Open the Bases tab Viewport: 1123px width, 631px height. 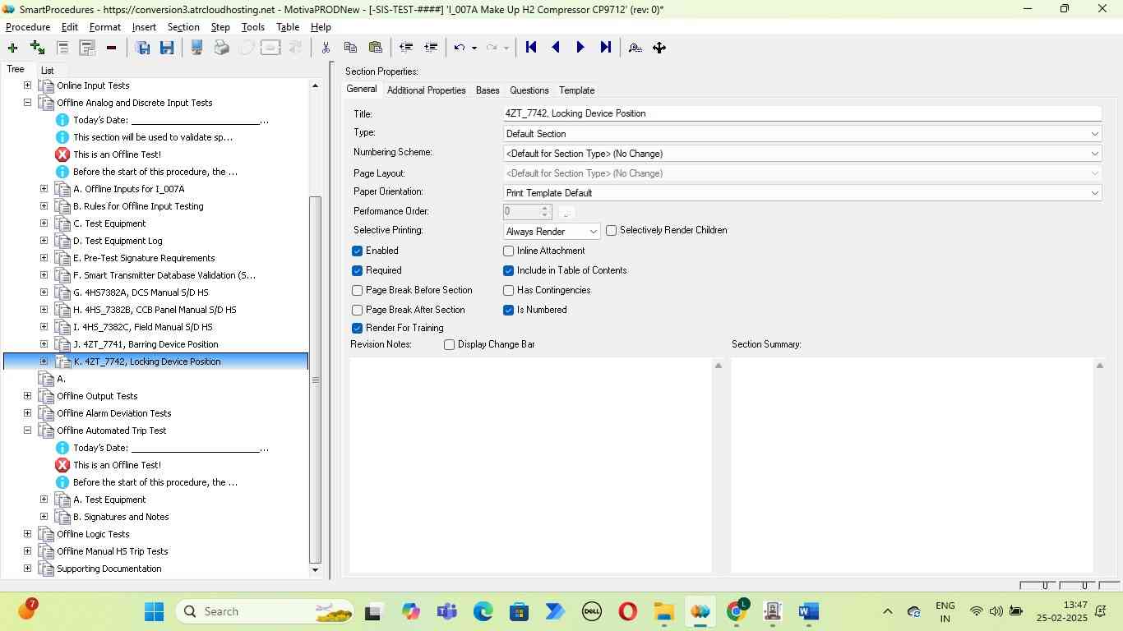488,90
